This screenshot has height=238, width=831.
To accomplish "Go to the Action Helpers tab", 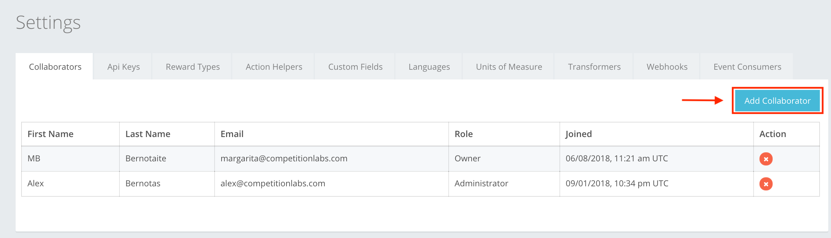I will tap(274, 67).
